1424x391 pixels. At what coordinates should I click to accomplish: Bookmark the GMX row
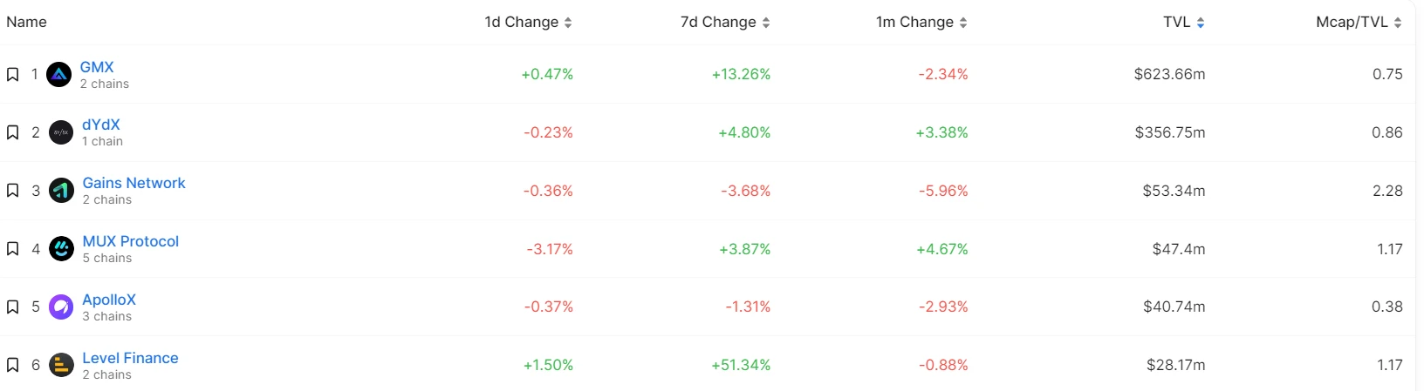(13, 75)
